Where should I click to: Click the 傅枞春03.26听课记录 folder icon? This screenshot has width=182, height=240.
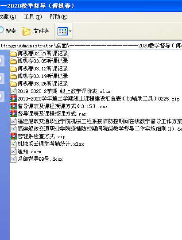13,84
